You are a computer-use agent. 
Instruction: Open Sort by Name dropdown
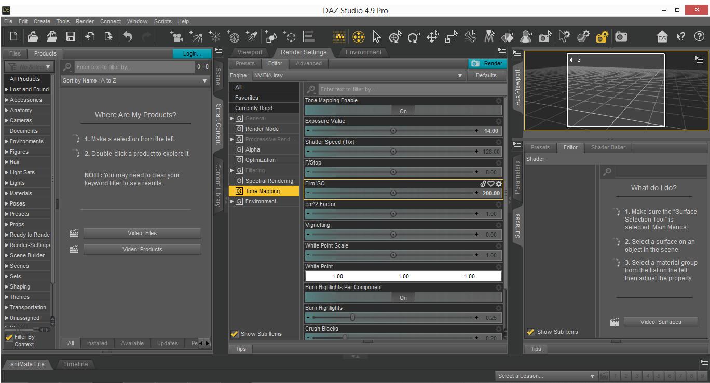pos(135,81)
